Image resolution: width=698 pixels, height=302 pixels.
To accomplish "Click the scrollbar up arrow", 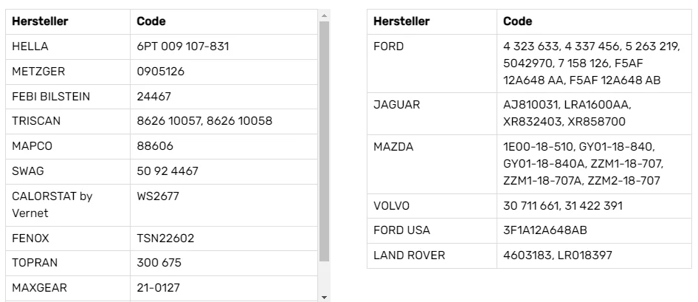I will coord(324,16).
